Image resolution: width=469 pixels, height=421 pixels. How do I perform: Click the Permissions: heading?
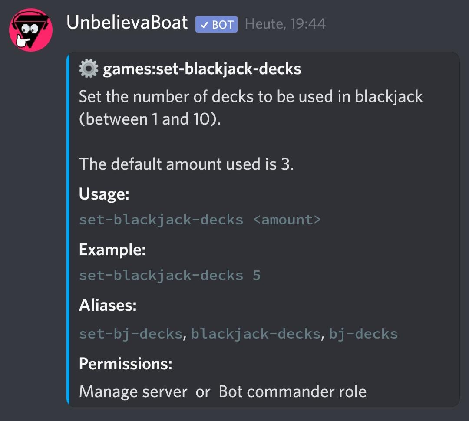point(126,364)
